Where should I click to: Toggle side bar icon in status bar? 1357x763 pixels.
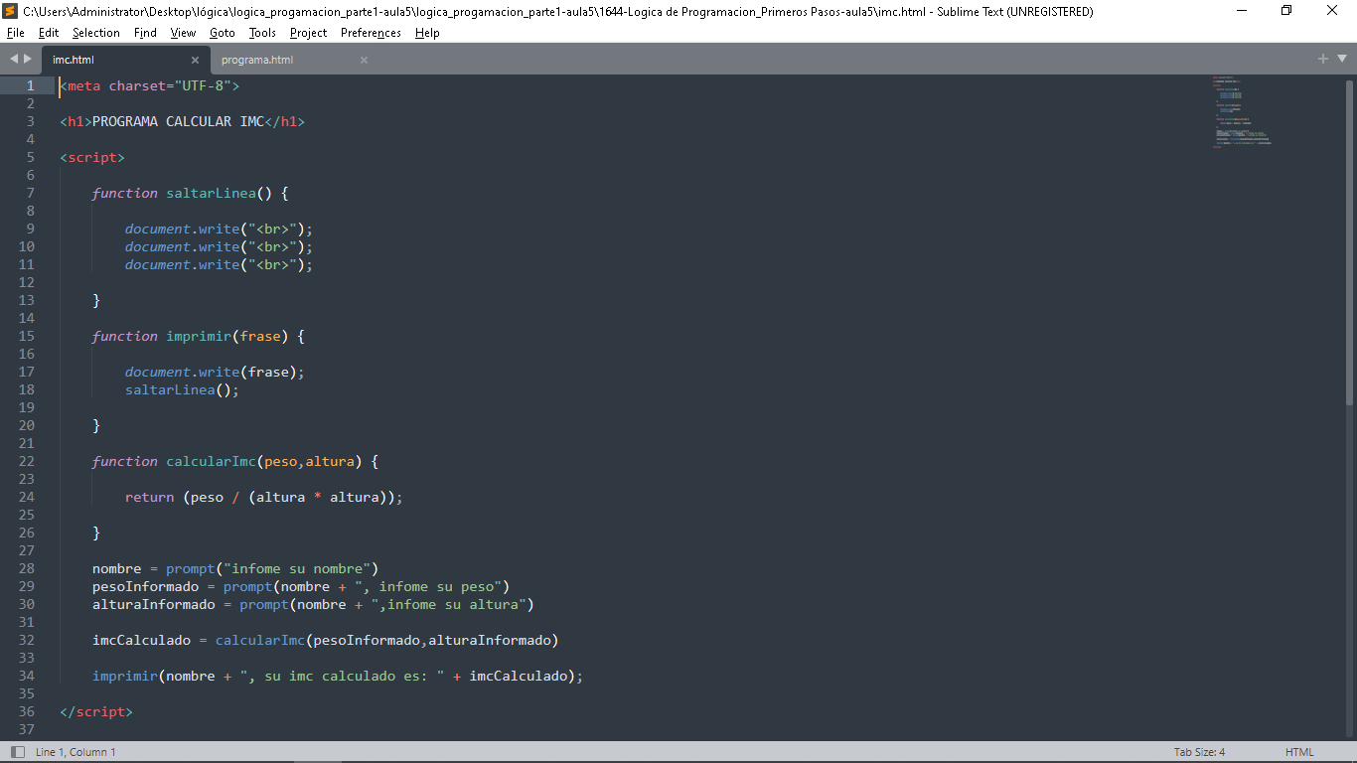[17, 752]
